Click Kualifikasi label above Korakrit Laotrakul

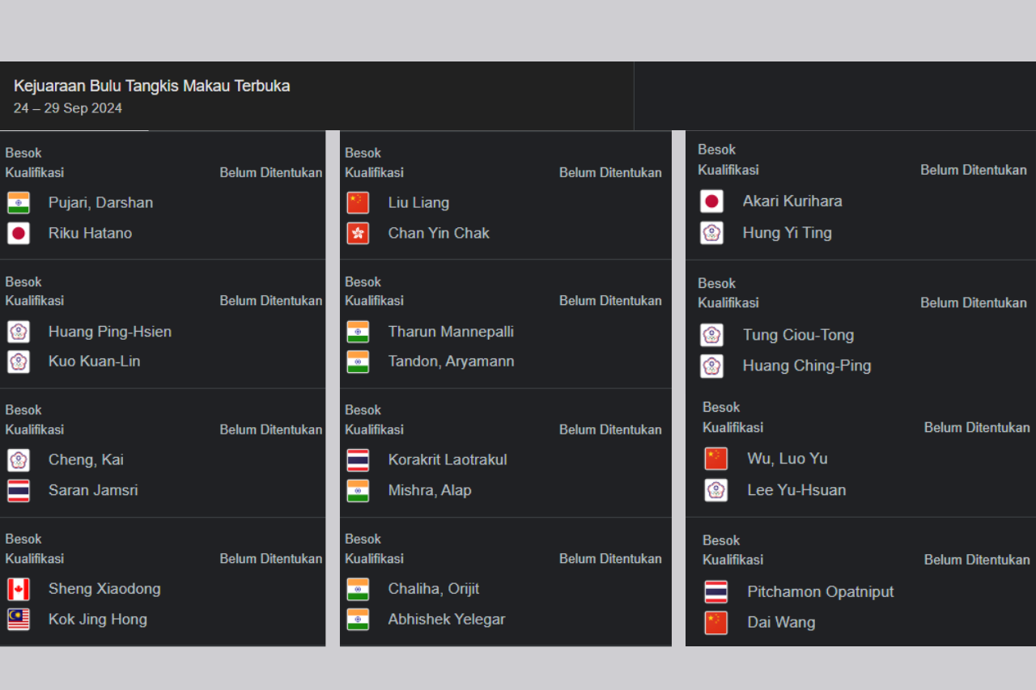tap(374, 430)
